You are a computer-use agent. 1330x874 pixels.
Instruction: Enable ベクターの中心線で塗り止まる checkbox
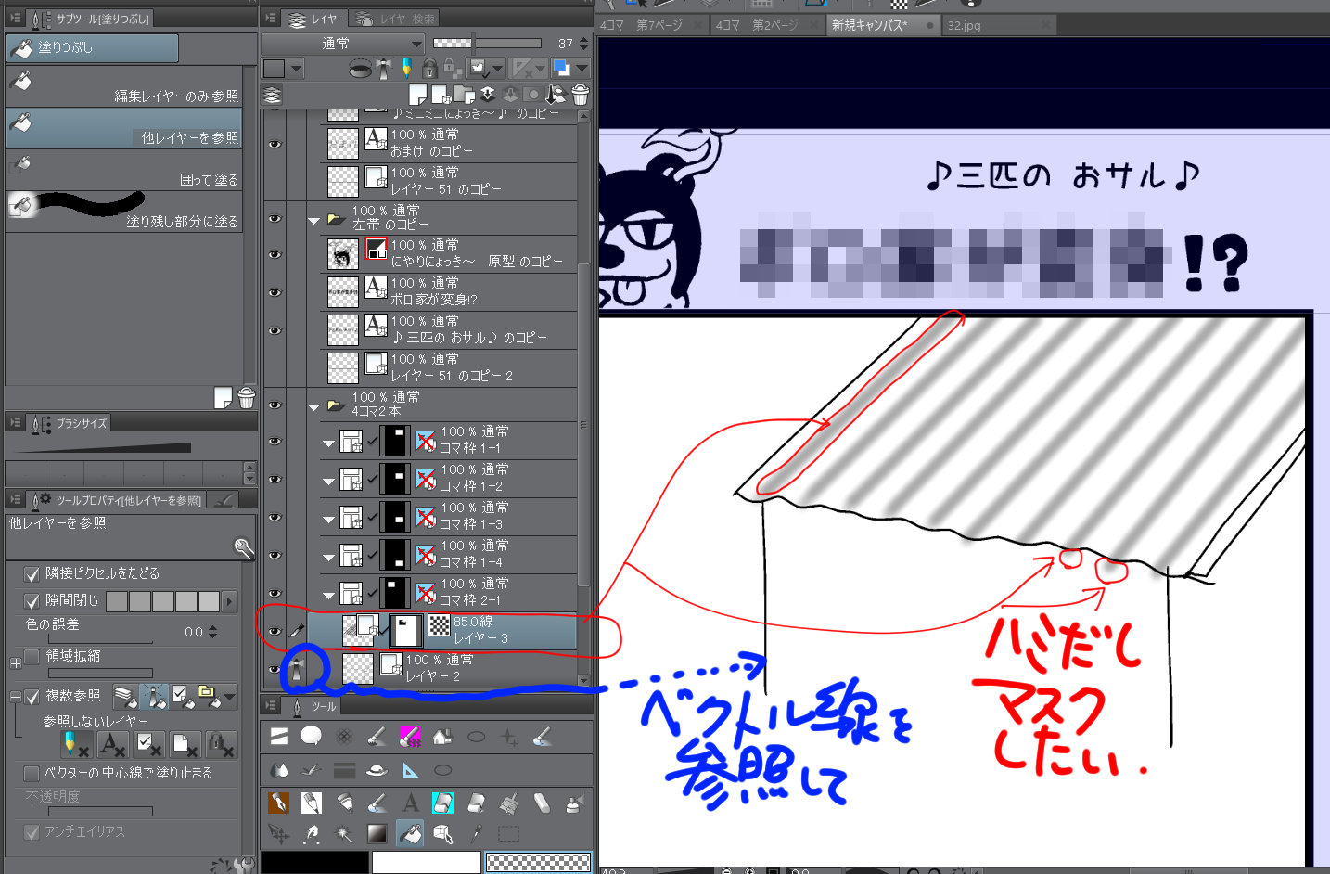(x=32, y=773)
